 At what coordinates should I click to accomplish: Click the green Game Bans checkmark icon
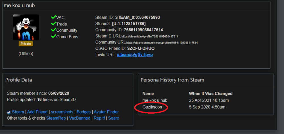tap(54, 36)
